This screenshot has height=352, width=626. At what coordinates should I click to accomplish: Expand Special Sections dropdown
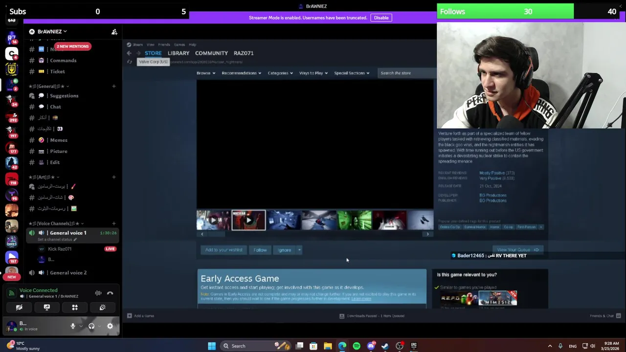(352, 73)
